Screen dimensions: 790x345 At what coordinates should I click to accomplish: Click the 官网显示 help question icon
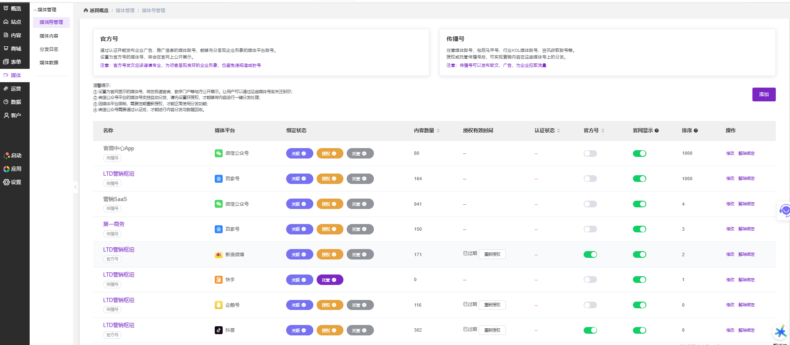pyautogui.click(x=657, y=131)
